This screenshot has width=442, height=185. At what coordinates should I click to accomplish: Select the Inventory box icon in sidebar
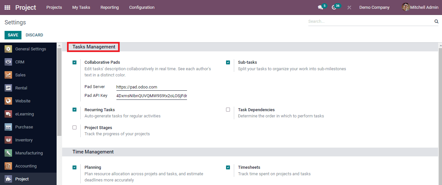point(8,140)
